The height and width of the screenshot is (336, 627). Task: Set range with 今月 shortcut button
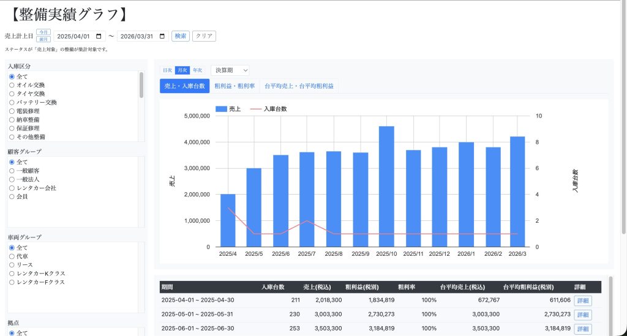click(x=43, y=32)
